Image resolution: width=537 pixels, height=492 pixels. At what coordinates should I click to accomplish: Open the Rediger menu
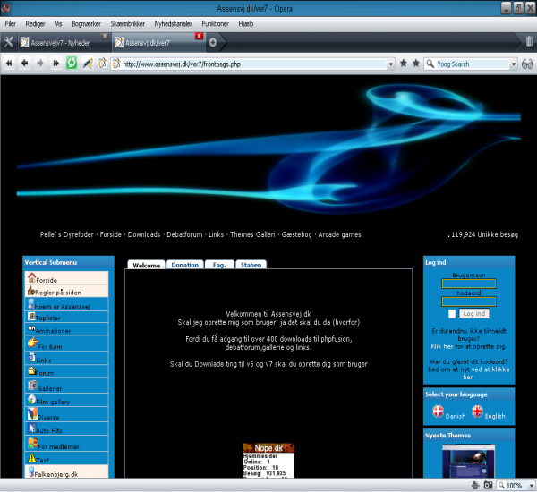coord(35,24)
